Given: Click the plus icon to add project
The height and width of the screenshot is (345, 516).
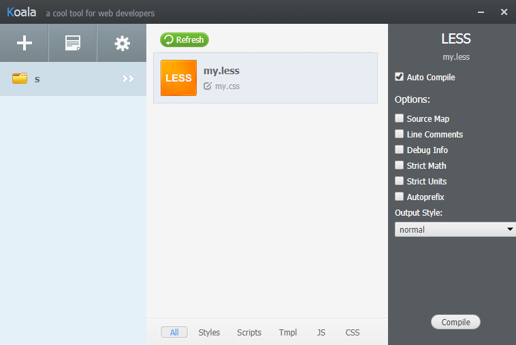Looking at the screenshot, I should pos(25,43).
